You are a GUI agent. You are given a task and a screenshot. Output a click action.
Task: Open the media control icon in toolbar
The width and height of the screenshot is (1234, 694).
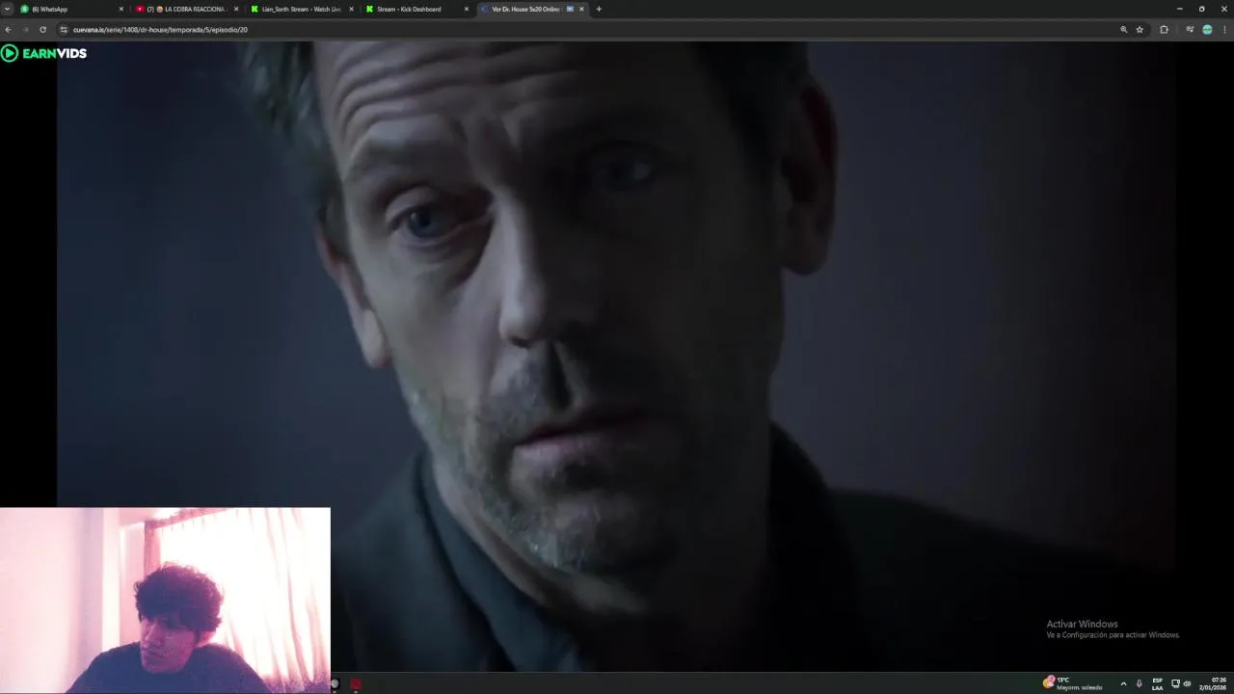[x=1190, y=30]
